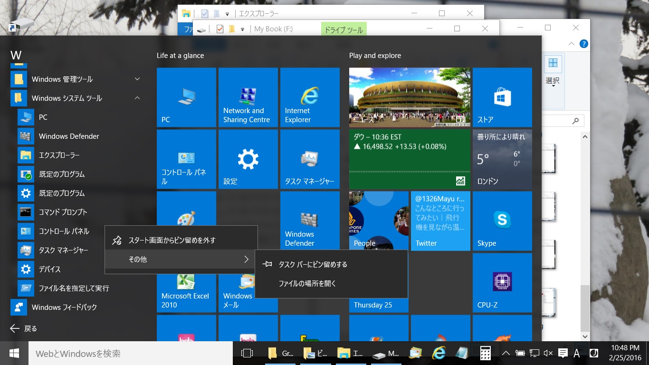Open the calculator on the taskbar
649x365 pixels.
coord(485,353)
